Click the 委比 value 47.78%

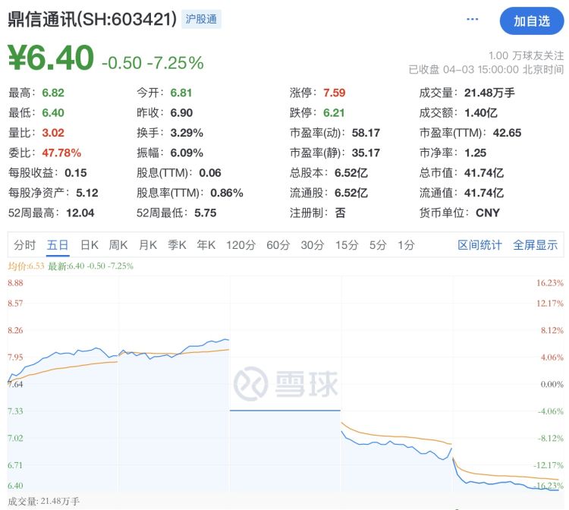61,153
